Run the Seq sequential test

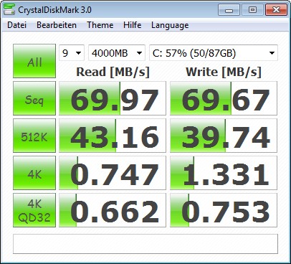(34, 98)
